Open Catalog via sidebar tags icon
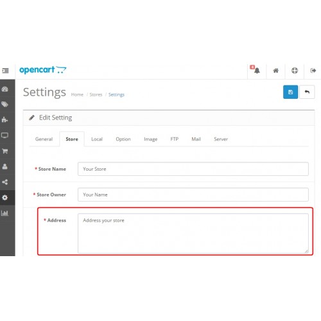Image resolution: width=321 pixels, height=321 pixels. tap(4, 105)
